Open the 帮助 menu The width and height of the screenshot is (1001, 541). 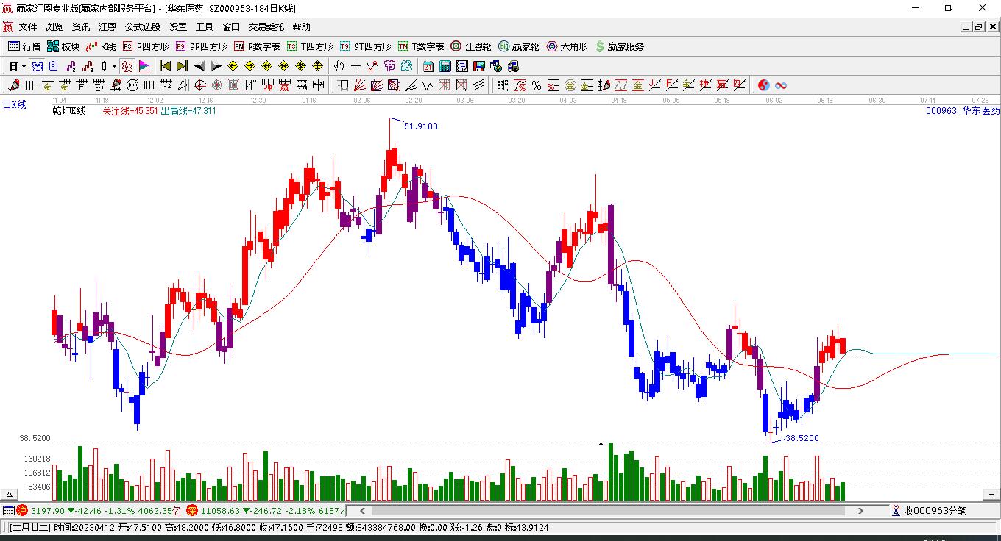[x=301, y=27]
